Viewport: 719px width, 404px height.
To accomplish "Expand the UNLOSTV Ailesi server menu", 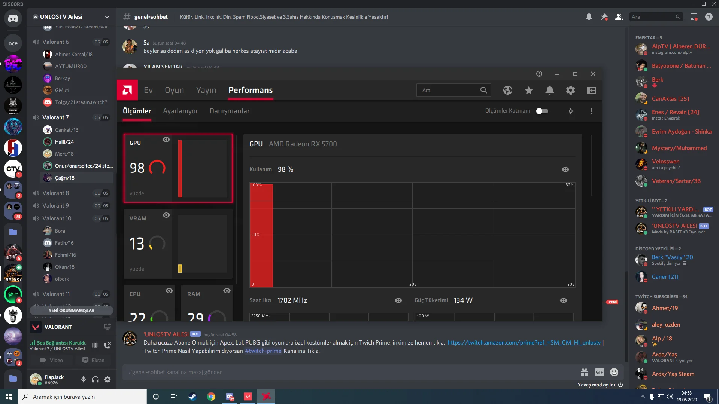I will [x=107, y=17].
